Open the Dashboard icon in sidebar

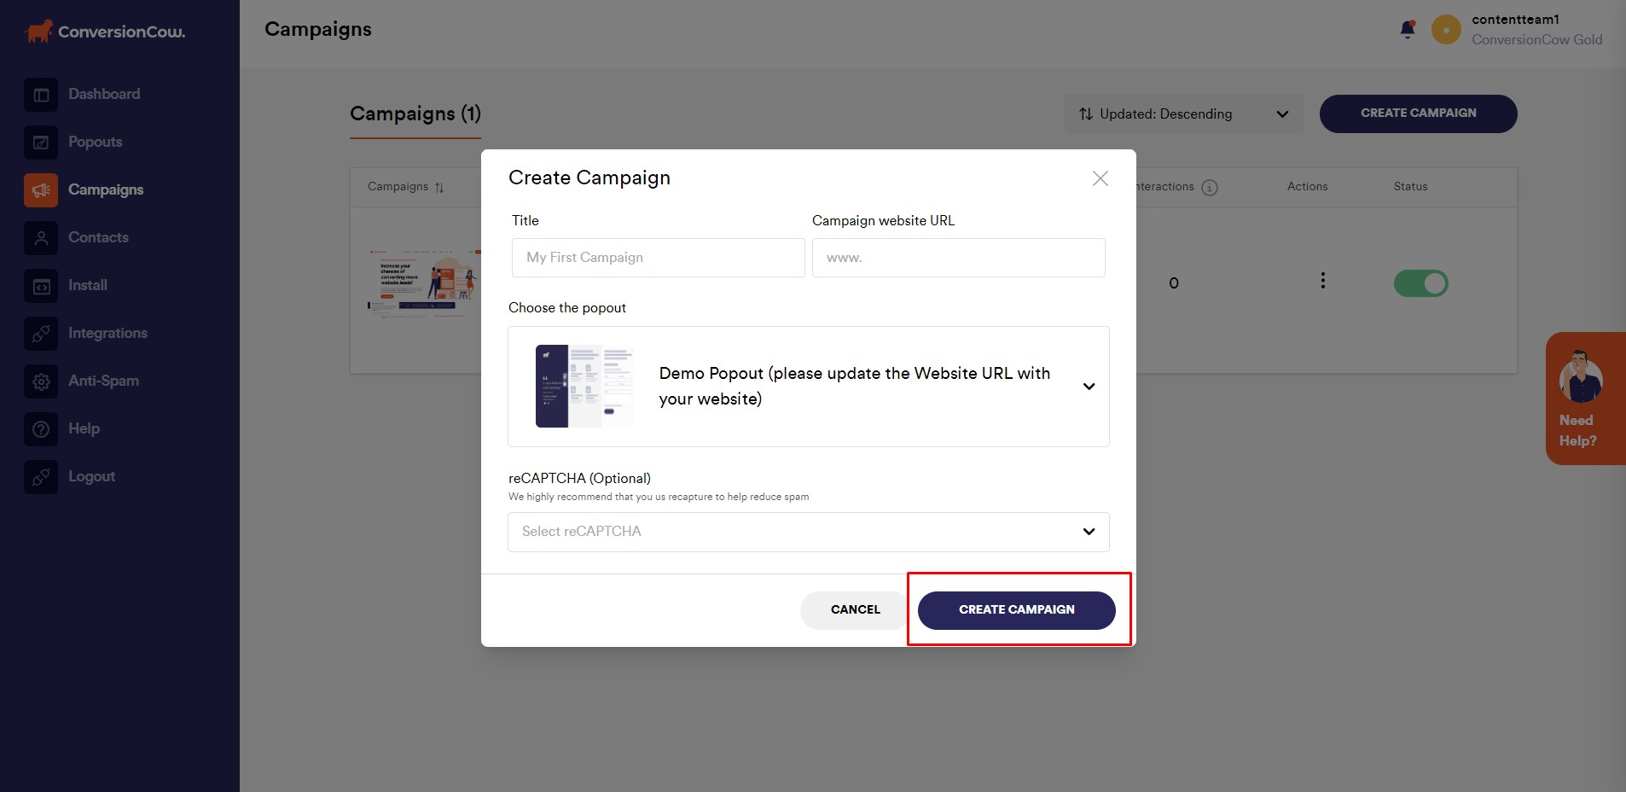tap(41, 95)
